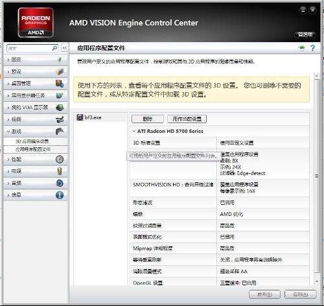The image size is (324, 306).
Task: Expand the 电源 section chevron
Action: (8, 171)
